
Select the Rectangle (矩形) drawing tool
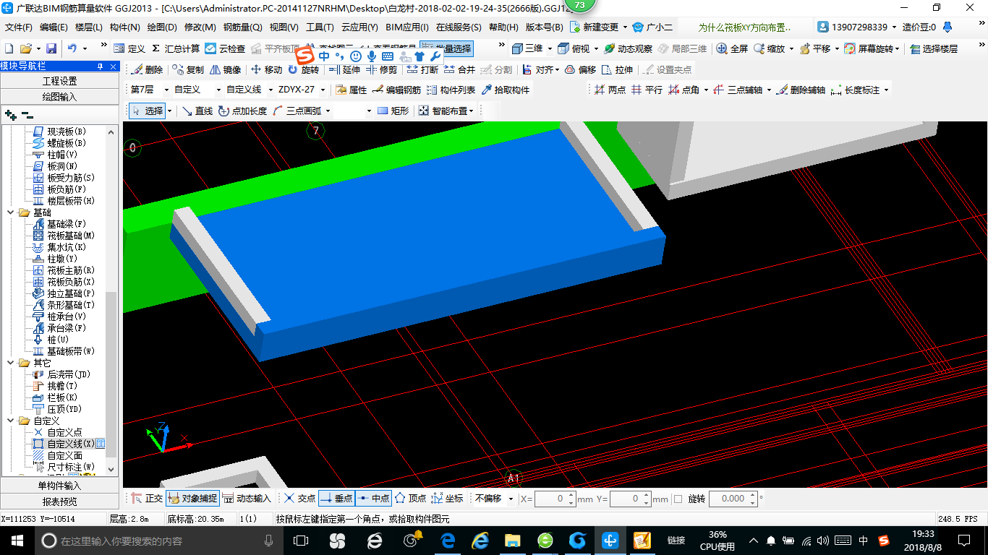coord(393,111)
